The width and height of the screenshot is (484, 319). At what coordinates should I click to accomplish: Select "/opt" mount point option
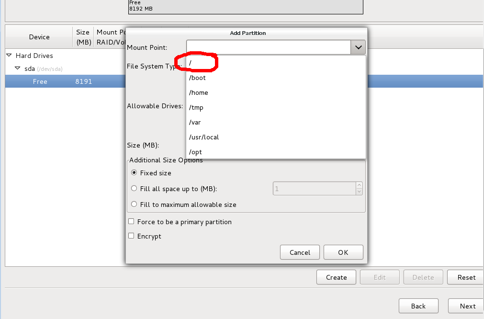click(195, 152)
